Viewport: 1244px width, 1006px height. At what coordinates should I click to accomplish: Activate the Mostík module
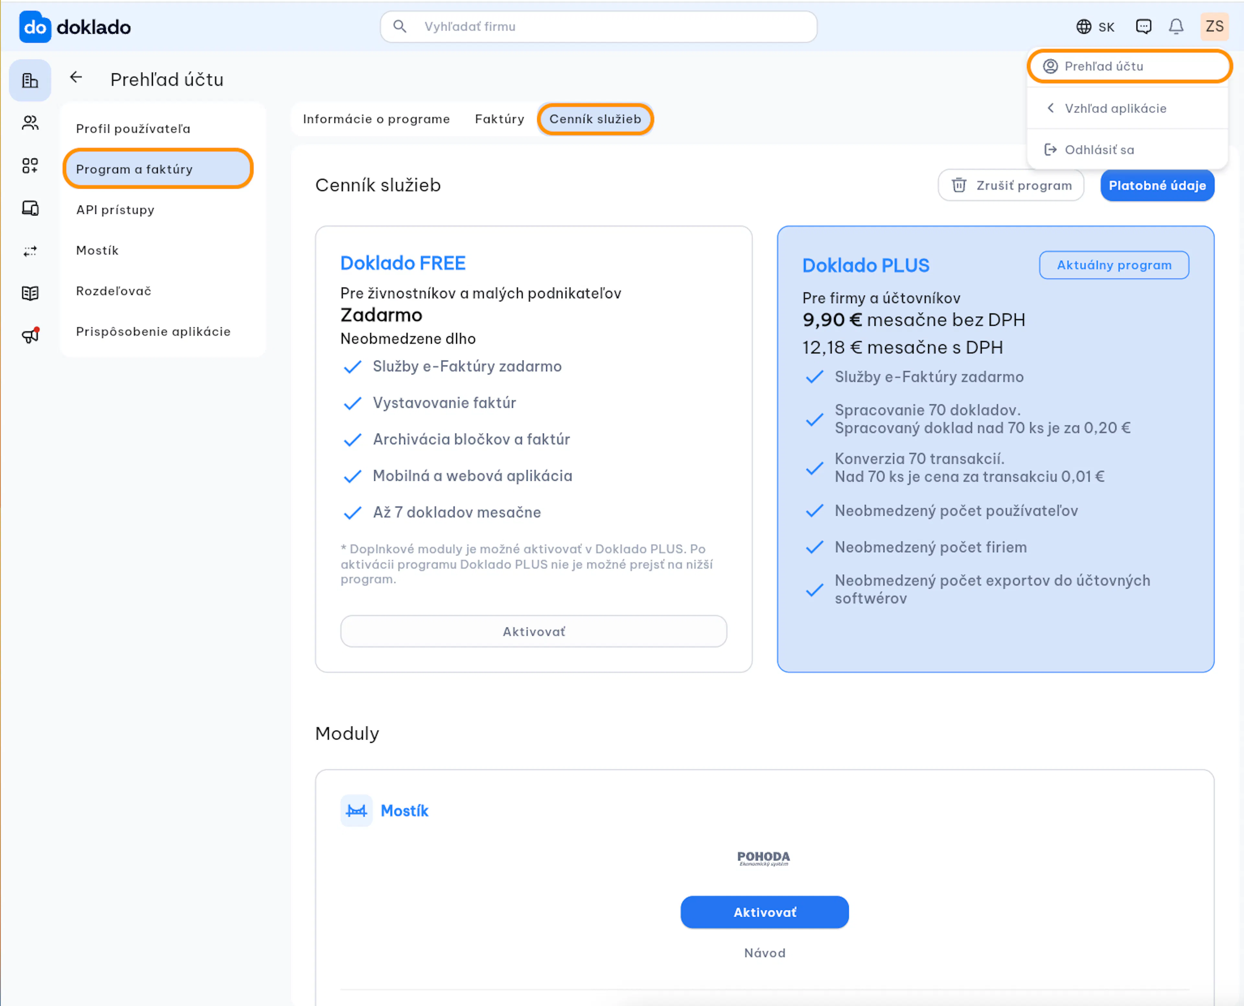tap(765, 912)
